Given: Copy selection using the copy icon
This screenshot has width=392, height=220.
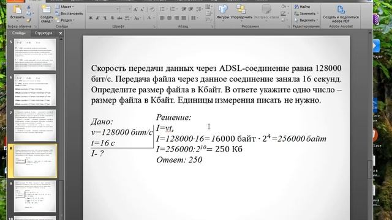Looking at the screenshot, I should [x=29, y=13].
